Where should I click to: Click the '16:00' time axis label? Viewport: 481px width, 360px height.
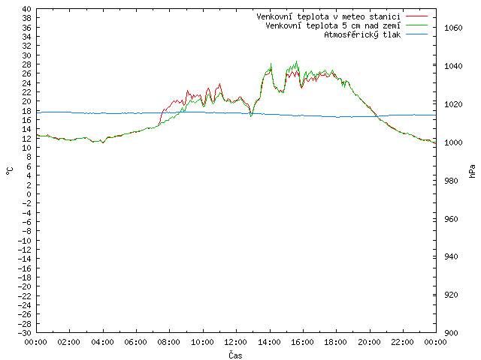(302, 342)
